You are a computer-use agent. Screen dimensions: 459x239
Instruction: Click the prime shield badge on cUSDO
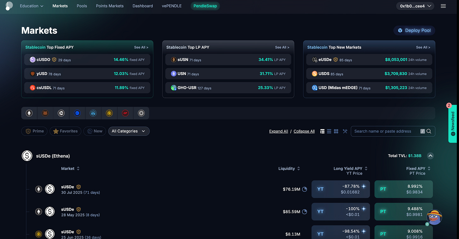[x=54, y=60]
